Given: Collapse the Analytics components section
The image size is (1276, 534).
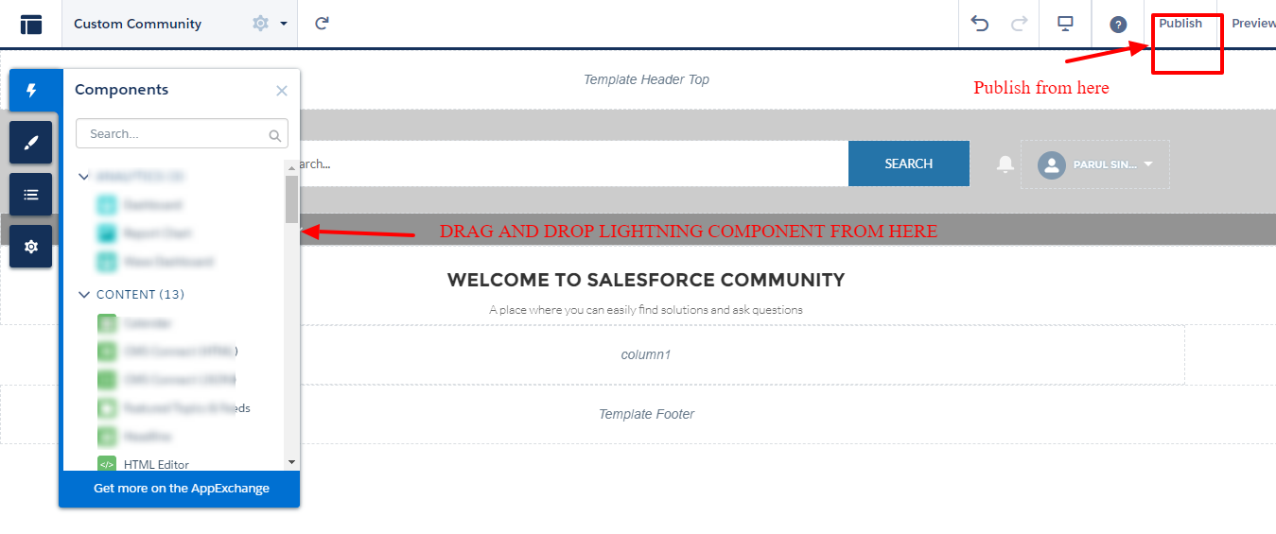Looking at the screenshot, I should tap(84, 177).
